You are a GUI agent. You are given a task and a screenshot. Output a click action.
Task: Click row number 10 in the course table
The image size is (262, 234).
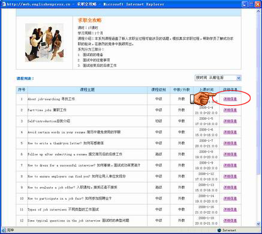point(22,199)
